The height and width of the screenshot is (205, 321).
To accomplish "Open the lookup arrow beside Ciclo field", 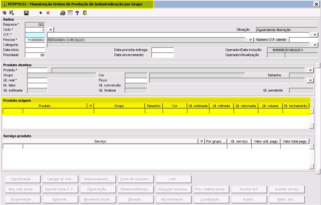I will tap(50, 29).
